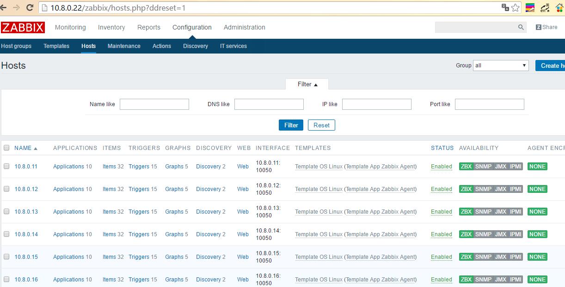The image size is (565, 287).
Task: Go to Templates submenu
Action: point(56,46)
